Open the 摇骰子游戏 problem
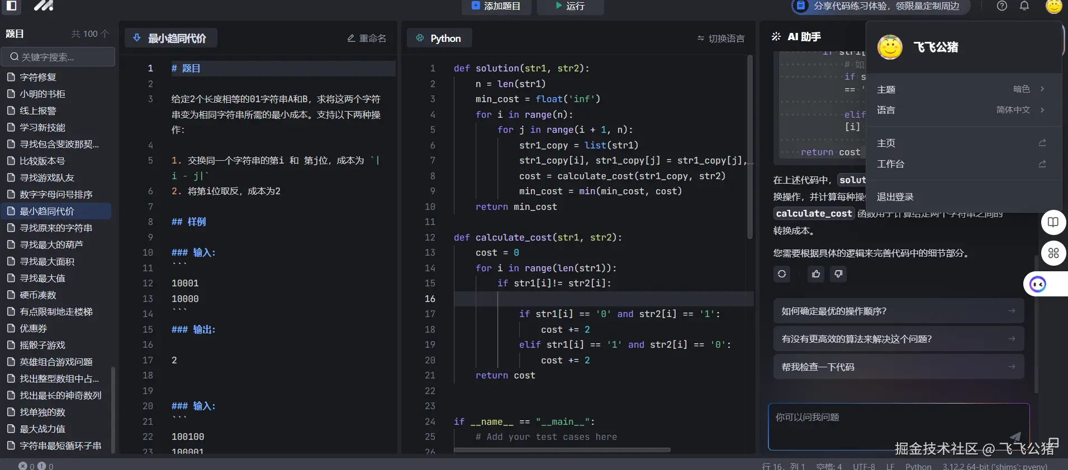This screenshot has height=470, width=1068. pos(56,345)
